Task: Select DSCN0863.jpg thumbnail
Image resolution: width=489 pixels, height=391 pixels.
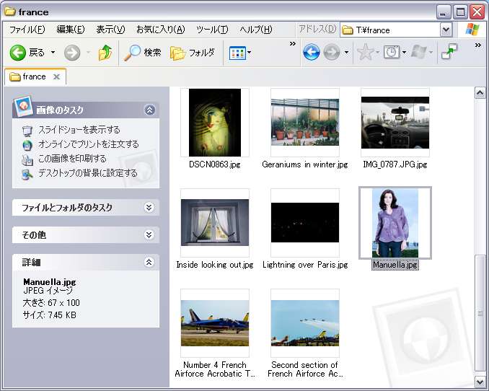Action: tap(215, 123)
